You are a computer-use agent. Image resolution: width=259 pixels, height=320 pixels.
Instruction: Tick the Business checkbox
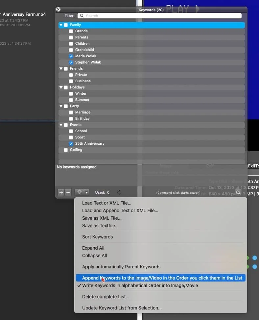click(71, 81)
